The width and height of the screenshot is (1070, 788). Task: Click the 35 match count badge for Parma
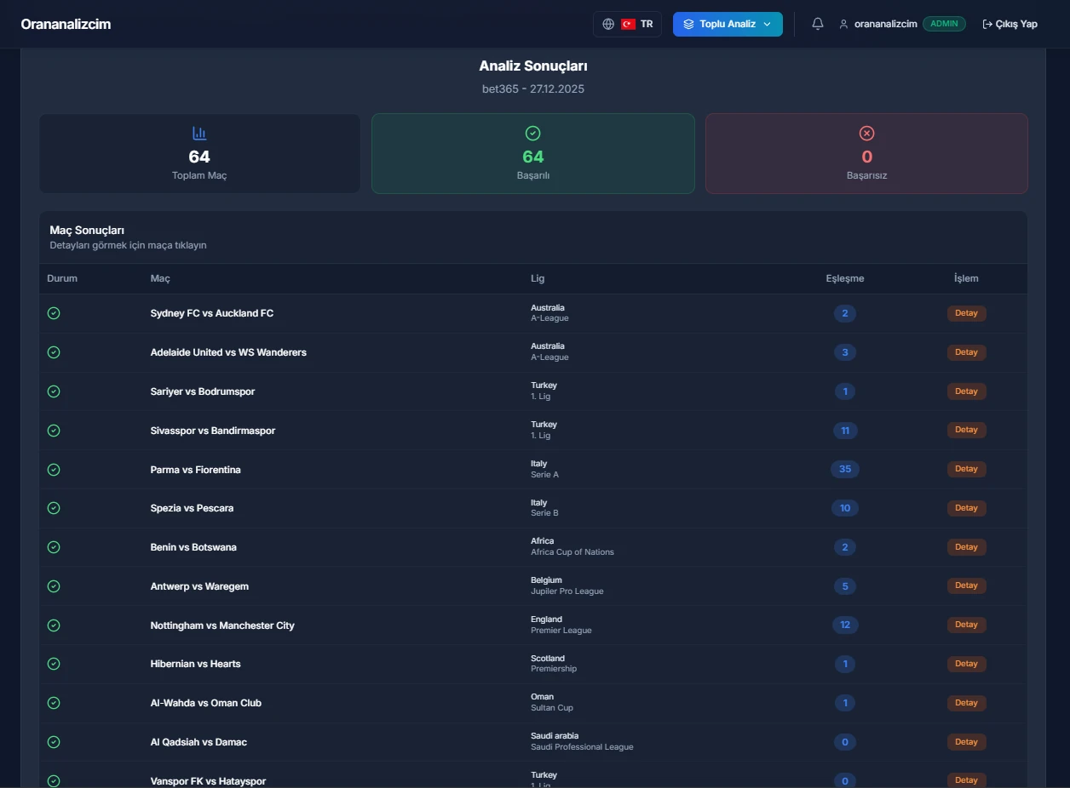pos(845,469)
